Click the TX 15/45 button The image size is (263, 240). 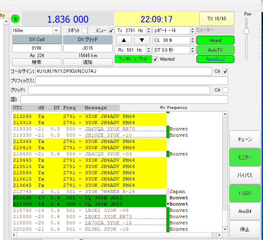[x=217, y=19]
